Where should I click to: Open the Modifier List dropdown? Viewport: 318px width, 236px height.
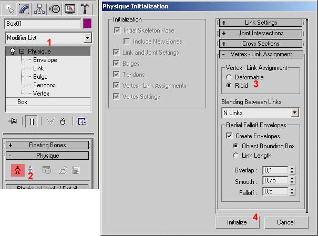pyautogui.click(x=87, y=38)
